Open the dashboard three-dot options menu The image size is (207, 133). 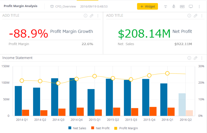tap(199, 6)
